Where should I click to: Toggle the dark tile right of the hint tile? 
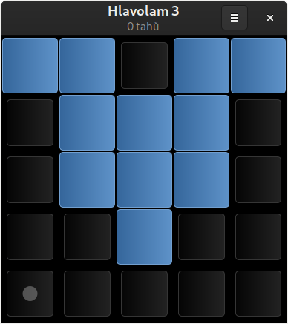(87, 294)
